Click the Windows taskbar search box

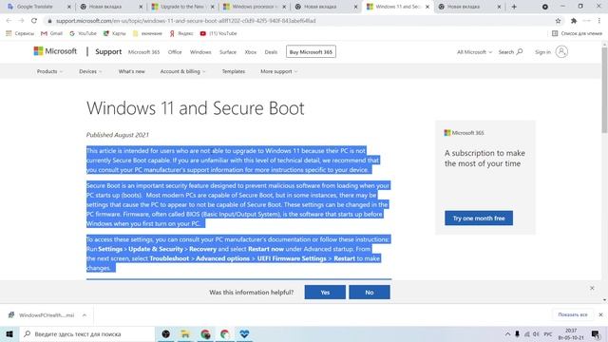(86, 333)
